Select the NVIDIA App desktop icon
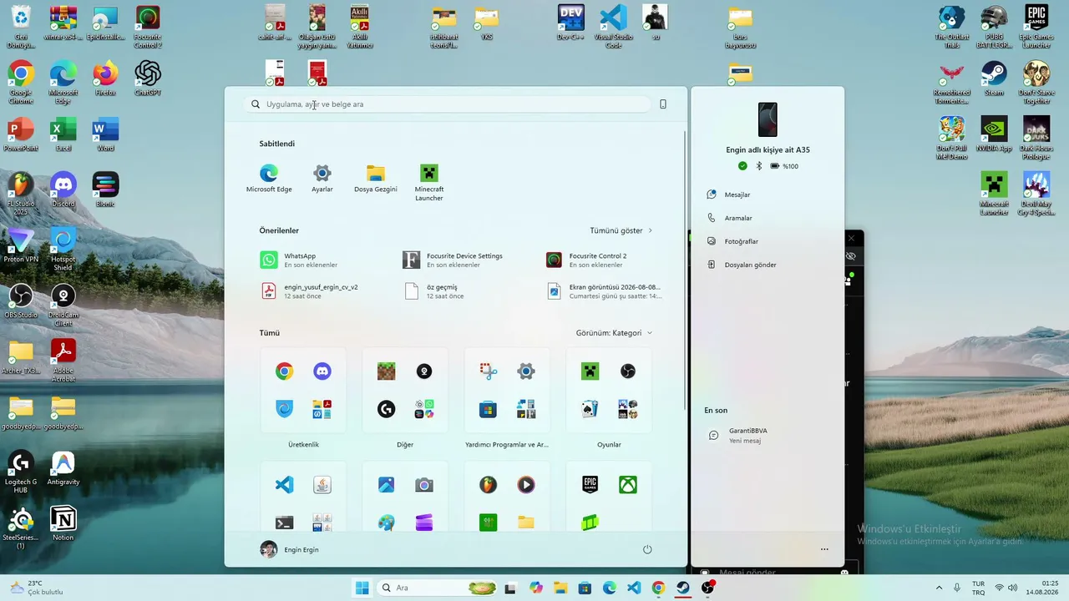The width and height of the screenshot is (1069, 601). click(994, 134)
